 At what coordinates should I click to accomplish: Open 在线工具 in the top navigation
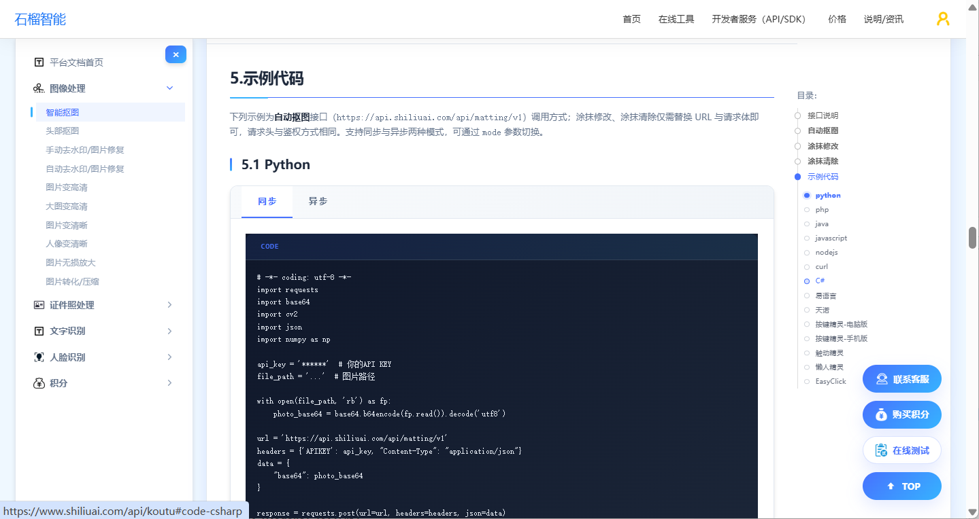coord(676,19)
